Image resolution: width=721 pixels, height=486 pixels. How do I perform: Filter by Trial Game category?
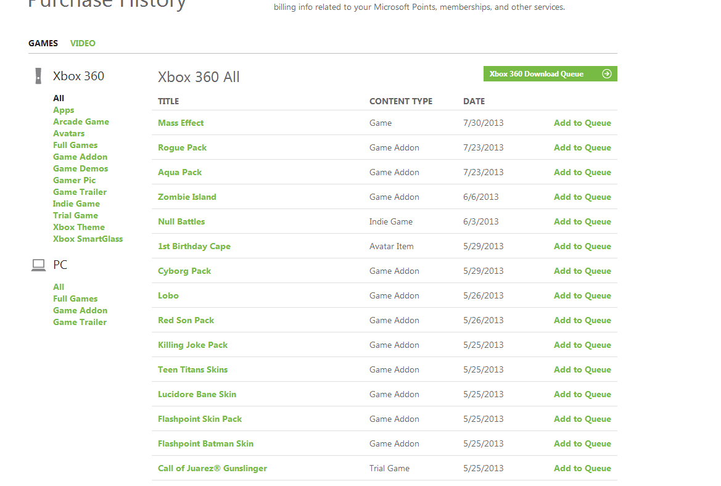coord(75,216)
